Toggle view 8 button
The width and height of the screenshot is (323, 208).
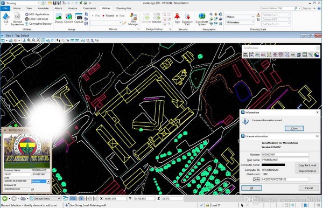[95, 198]
